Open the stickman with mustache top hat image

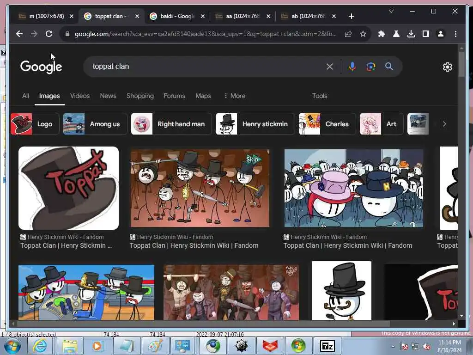[342, 290]
